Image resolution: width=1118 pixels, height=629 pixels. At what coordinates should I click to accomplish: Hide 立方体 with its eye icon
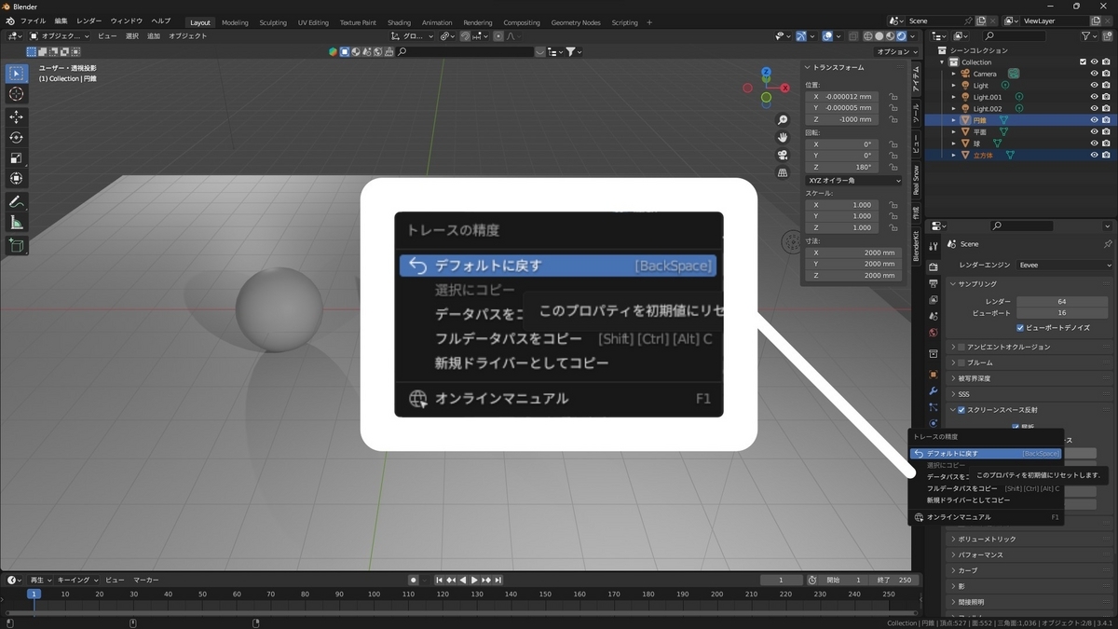1094,156
